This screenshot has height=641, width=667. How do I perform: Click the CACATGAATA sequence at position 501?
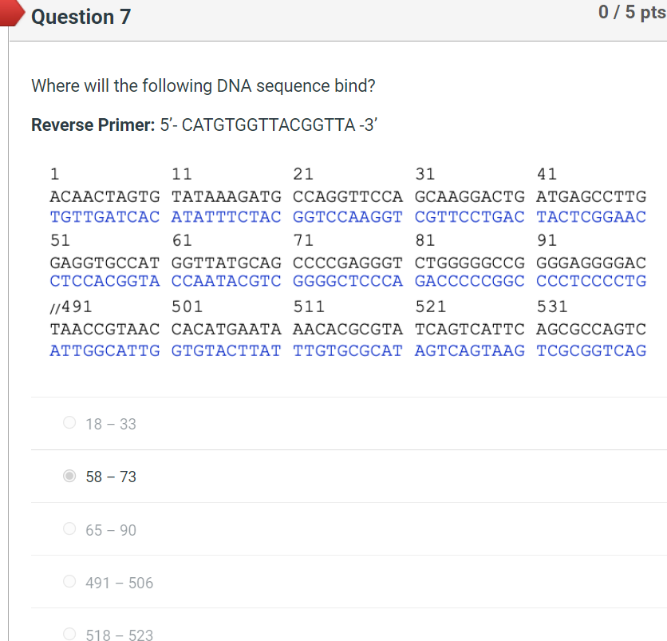tap(226, 328)
